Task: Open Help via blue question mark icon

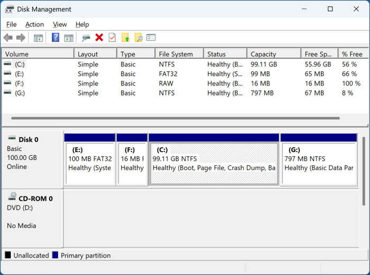Action: pyautogui.click(x=55, y=37)
